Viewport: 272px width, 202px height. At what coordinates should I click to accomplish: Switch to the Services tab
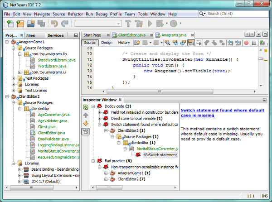pyautogui.click(x=56, y=35)
